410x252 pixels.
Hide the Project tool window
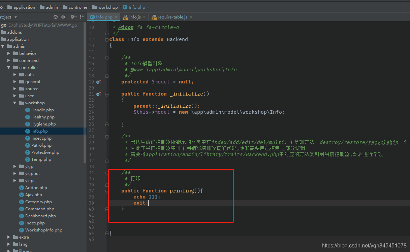82,17
